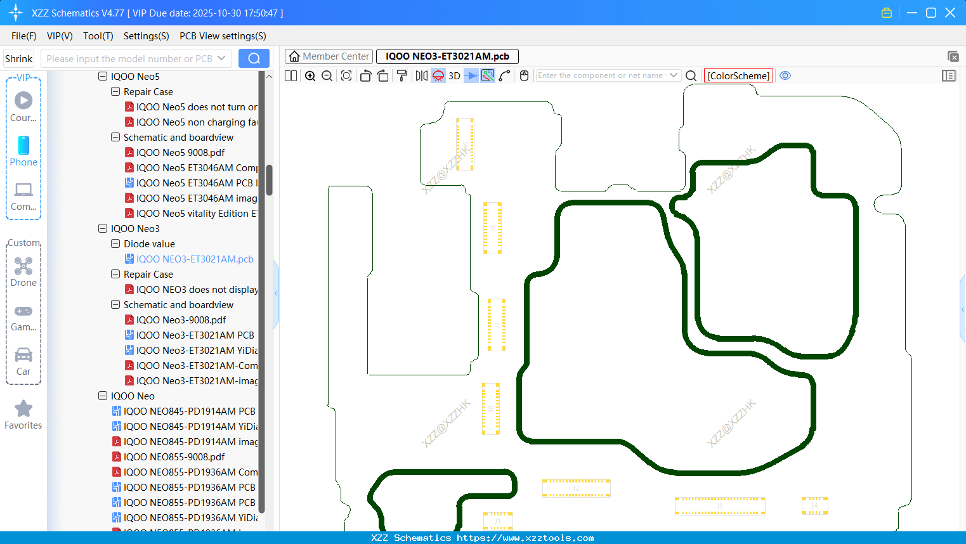The width and height of the screenshot is (966, 544).
Task: Open the xzztools.com link in status bar
Action: [x=525, y=538]
